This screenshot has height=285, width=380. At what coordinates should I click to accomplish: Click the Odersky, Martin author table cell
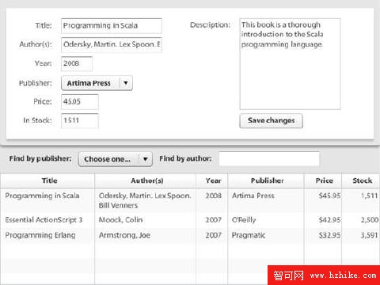(x=145, y=200)
